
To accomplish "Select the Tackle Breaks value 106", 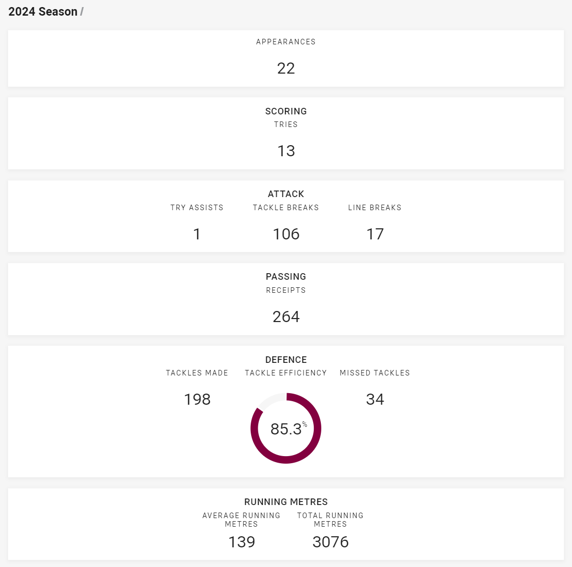I will pyautogui.click(x=285, y=234).
